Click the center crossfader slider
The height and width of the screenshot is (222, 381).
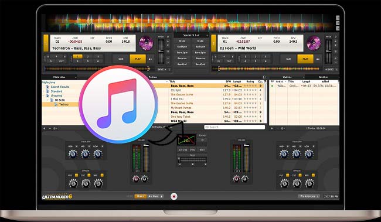(192, 159)
